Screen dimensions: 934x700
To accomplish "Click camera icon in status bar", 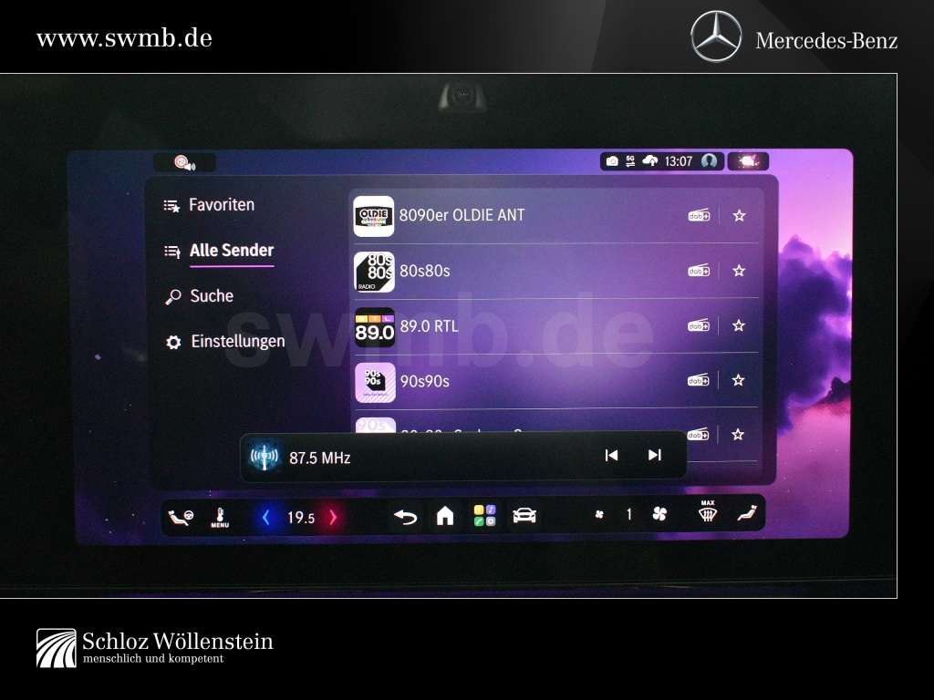I will (x=612, y=161).
